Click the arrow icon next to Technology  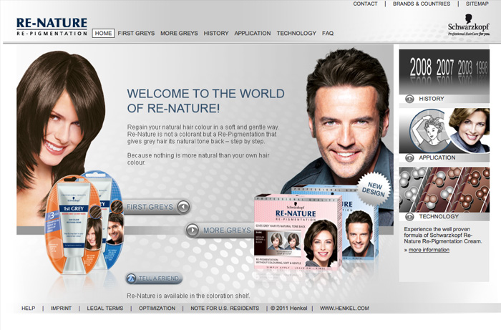[x=409, y=216]
